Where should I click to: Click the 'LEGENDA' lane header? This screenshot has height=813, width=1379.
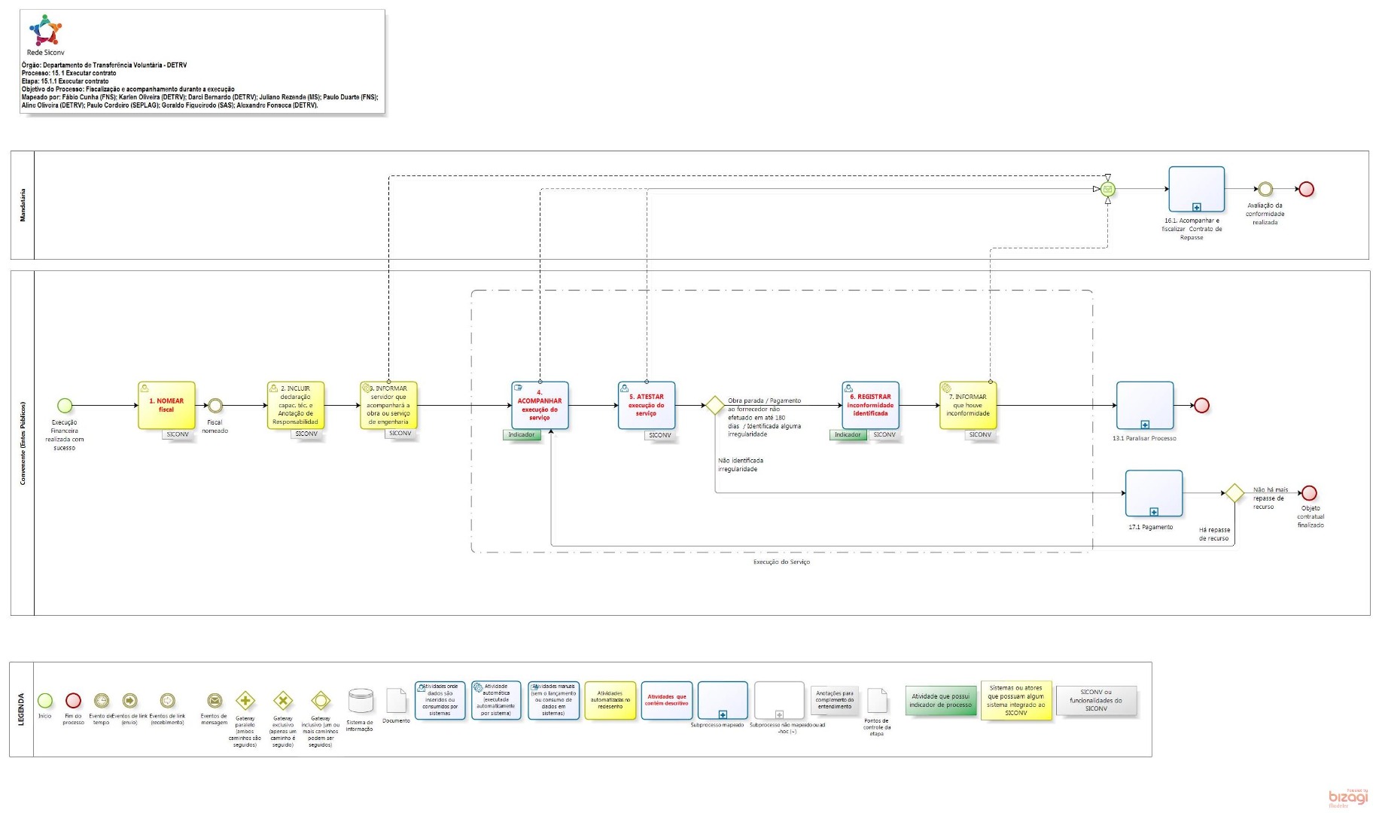pos(21,710)
